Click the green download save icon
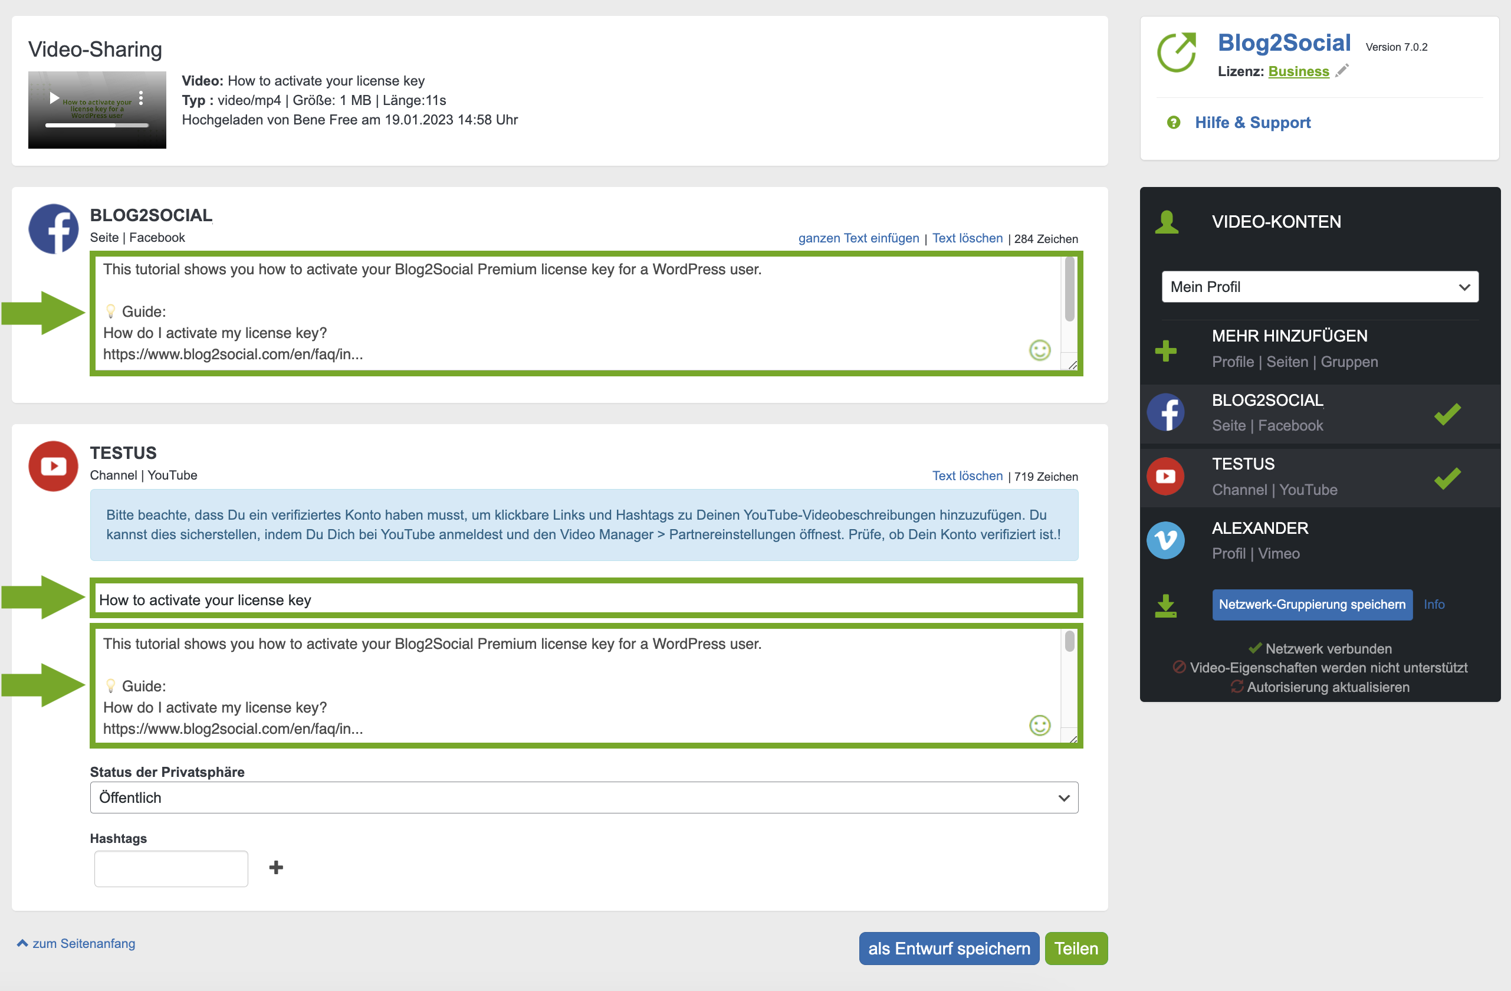Viewport: 1511px width, 991px height. (x=1165, y=606)
